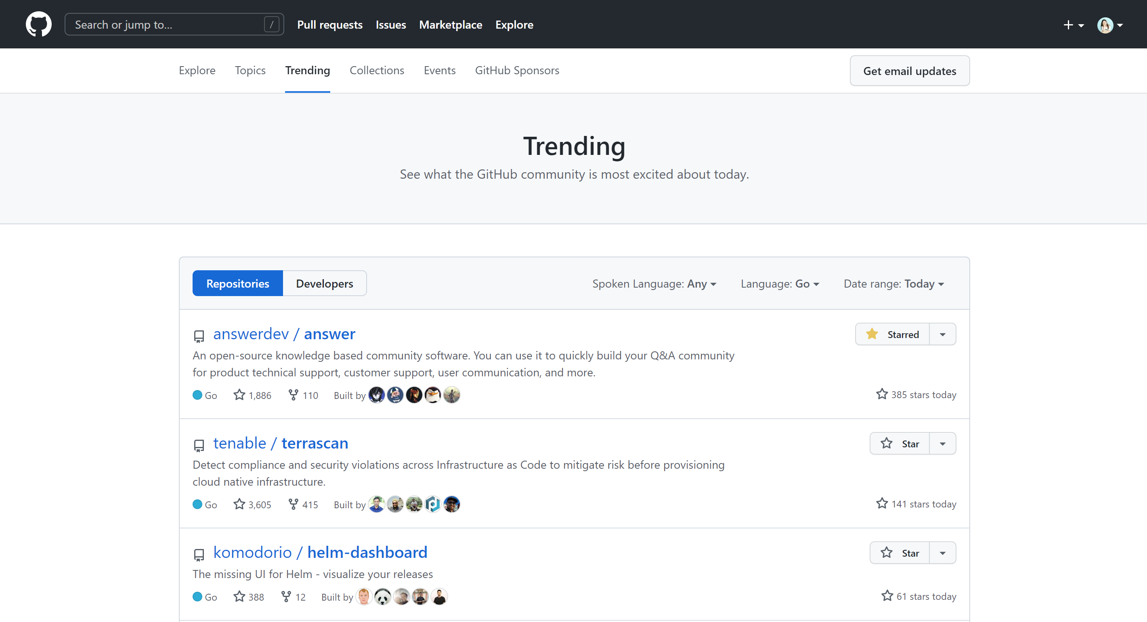This screenshot has height=622, width=1147.
Task: Click '385 stars today' text
Action: click(923, 394)
